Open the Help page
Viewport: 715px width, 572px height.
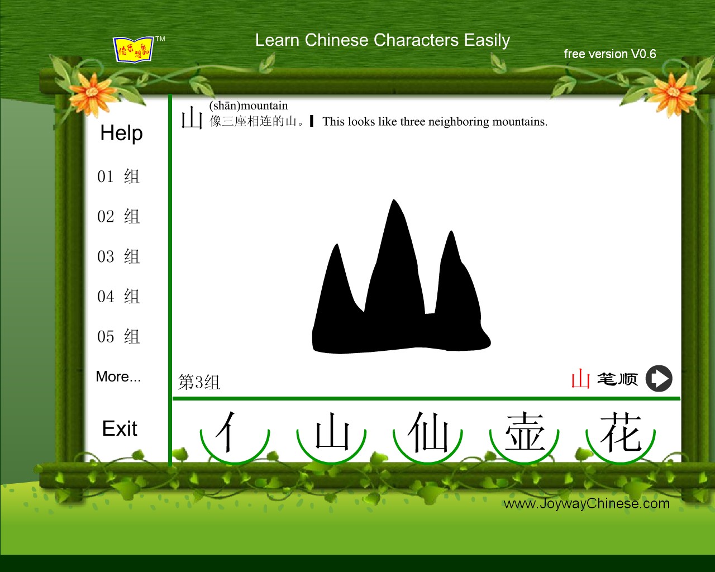pos(121,133)
